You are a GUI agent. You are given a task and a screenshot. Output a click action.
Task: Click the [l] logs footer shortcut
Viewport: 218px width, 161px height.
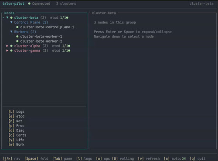[84, 158]
